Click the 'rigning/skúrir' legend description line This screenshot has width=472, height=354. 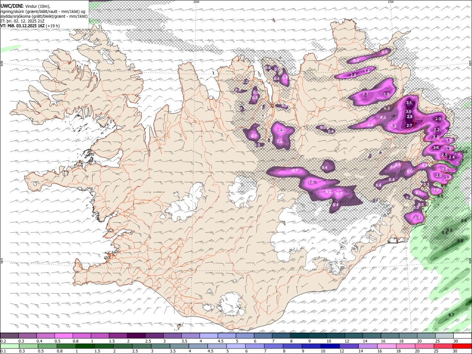[x=43, y=11]
